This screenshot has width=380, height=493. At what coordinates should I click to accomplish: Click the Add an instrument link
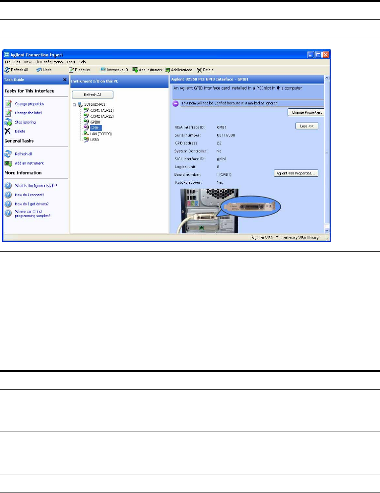[29, 163]
